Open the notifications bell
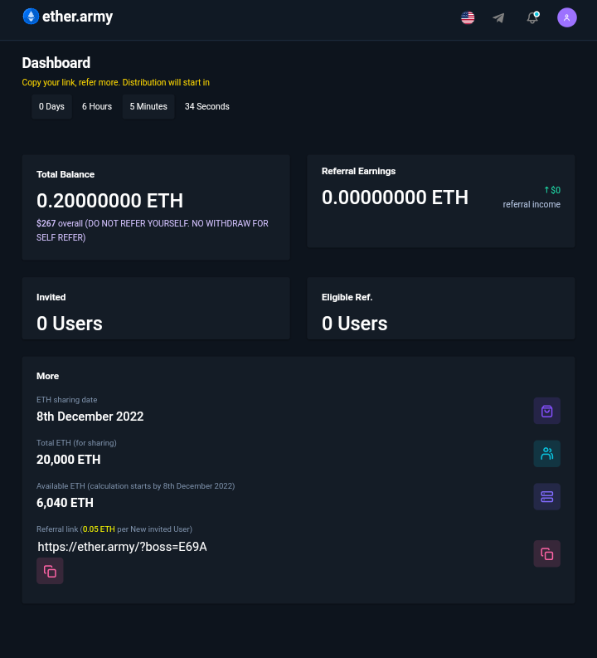 pos(532,17)
